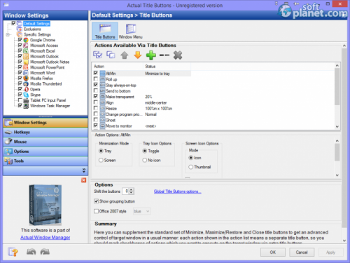
Task: Select Mozilla Thunderbird tree entry
Action: coord(46,83)
